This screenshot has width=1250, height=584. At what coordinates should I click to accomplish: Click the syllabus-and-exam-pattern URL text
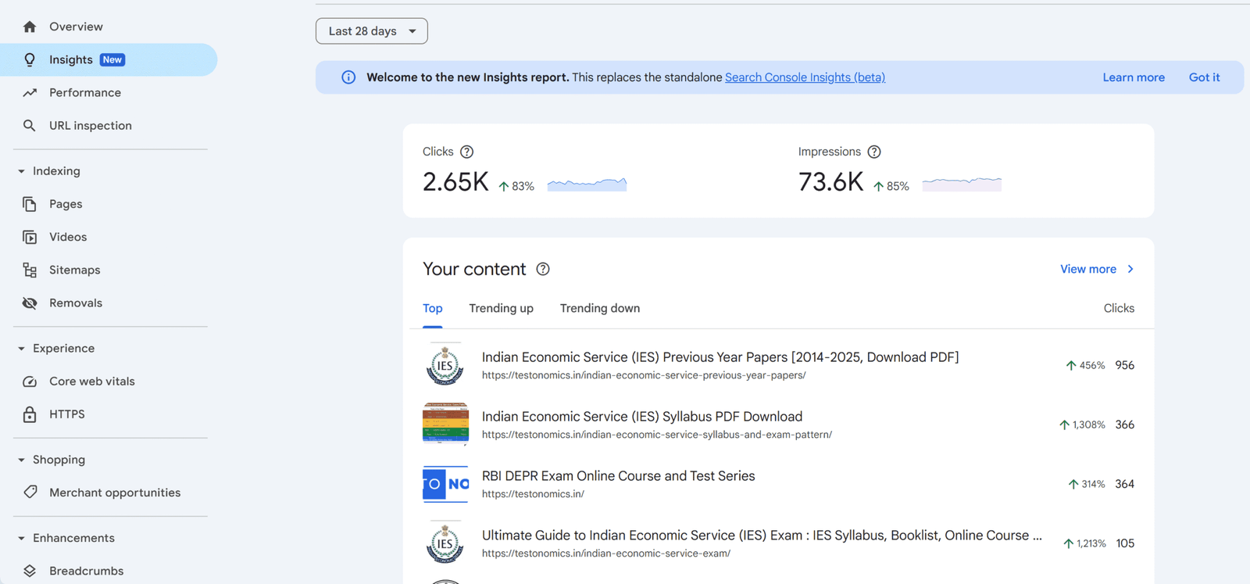(657, 435)
